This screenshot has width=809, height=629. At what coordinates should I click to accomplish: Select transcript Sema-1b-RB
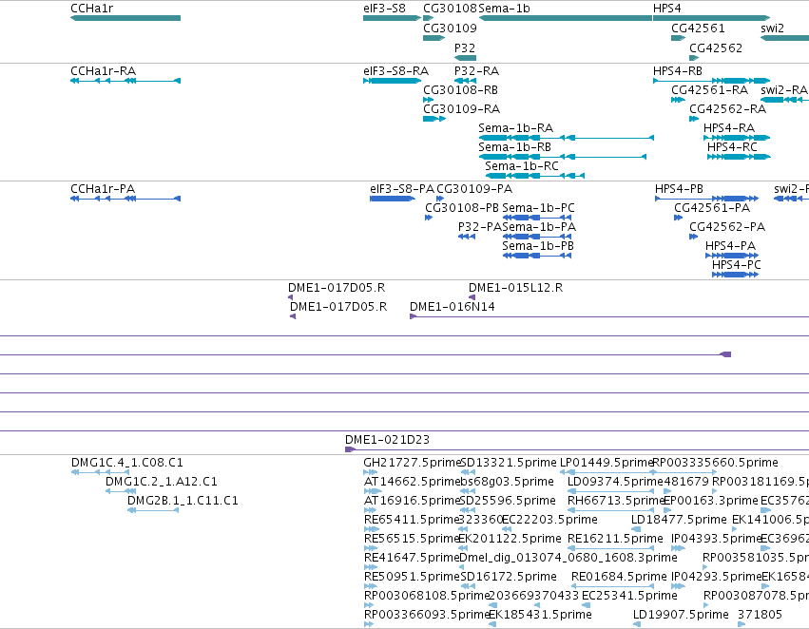pyautogui.click(x=515, y=147)
